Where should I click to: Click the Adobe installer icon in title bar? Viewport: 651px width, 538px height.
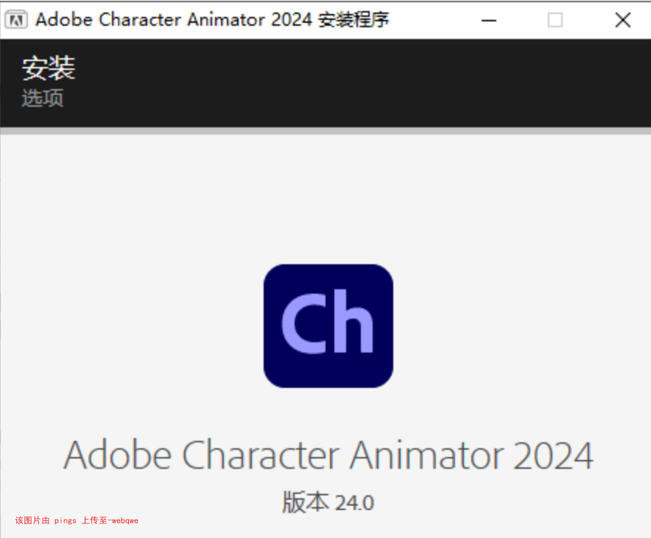[x=16, y=19]
